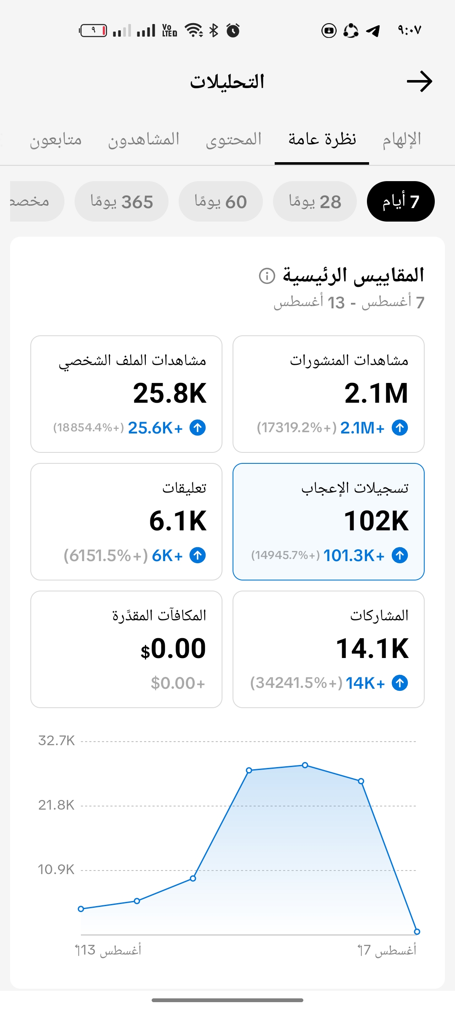Select the 7 أيام time range chip
Viewport: 455px width, 1011px height.
(x=401, y=201)
